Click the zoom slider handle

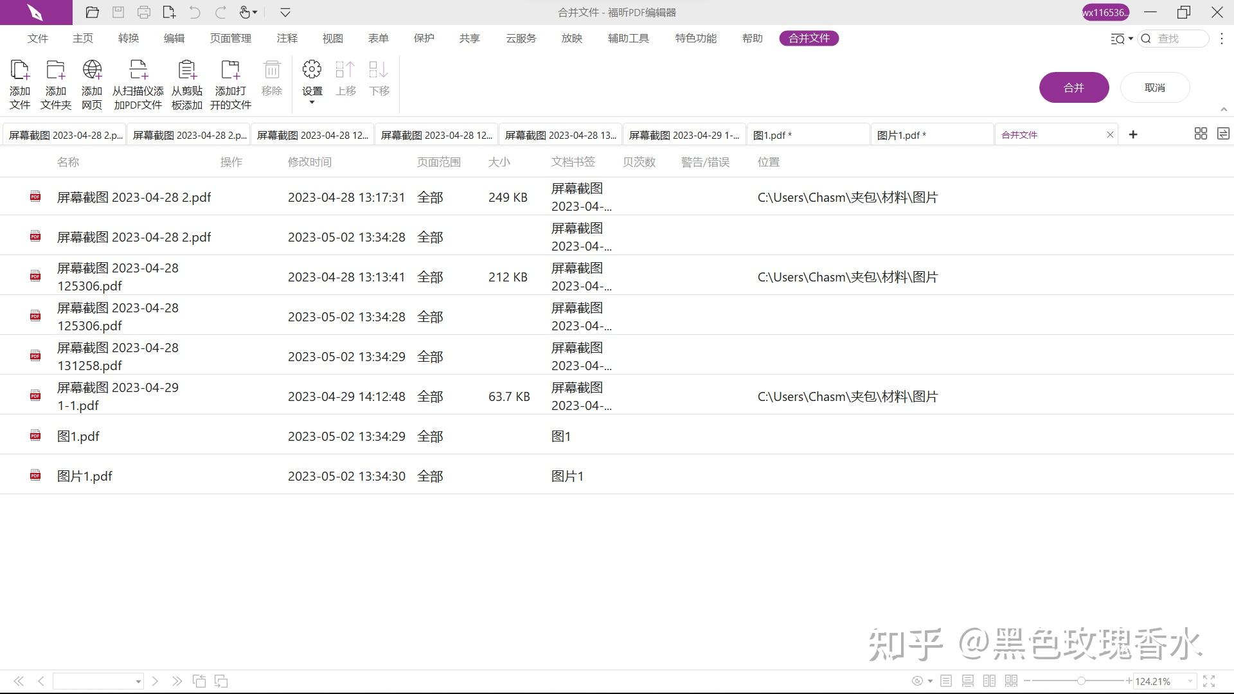1081,681
